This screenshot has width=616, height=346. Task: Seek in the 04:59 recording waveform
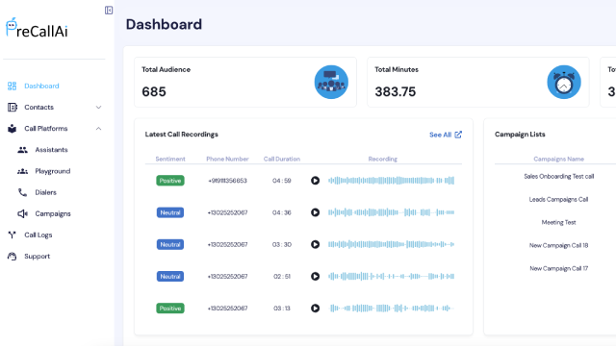point(392,181)
